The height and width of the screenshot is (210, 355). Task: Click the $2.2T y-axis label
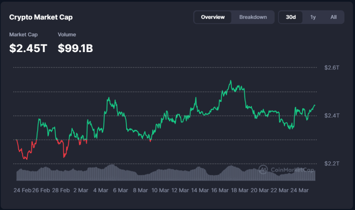coord(332,163)
